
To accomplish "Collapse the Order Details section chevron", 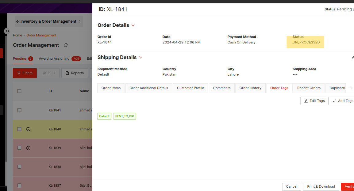I will click(133, 25).
